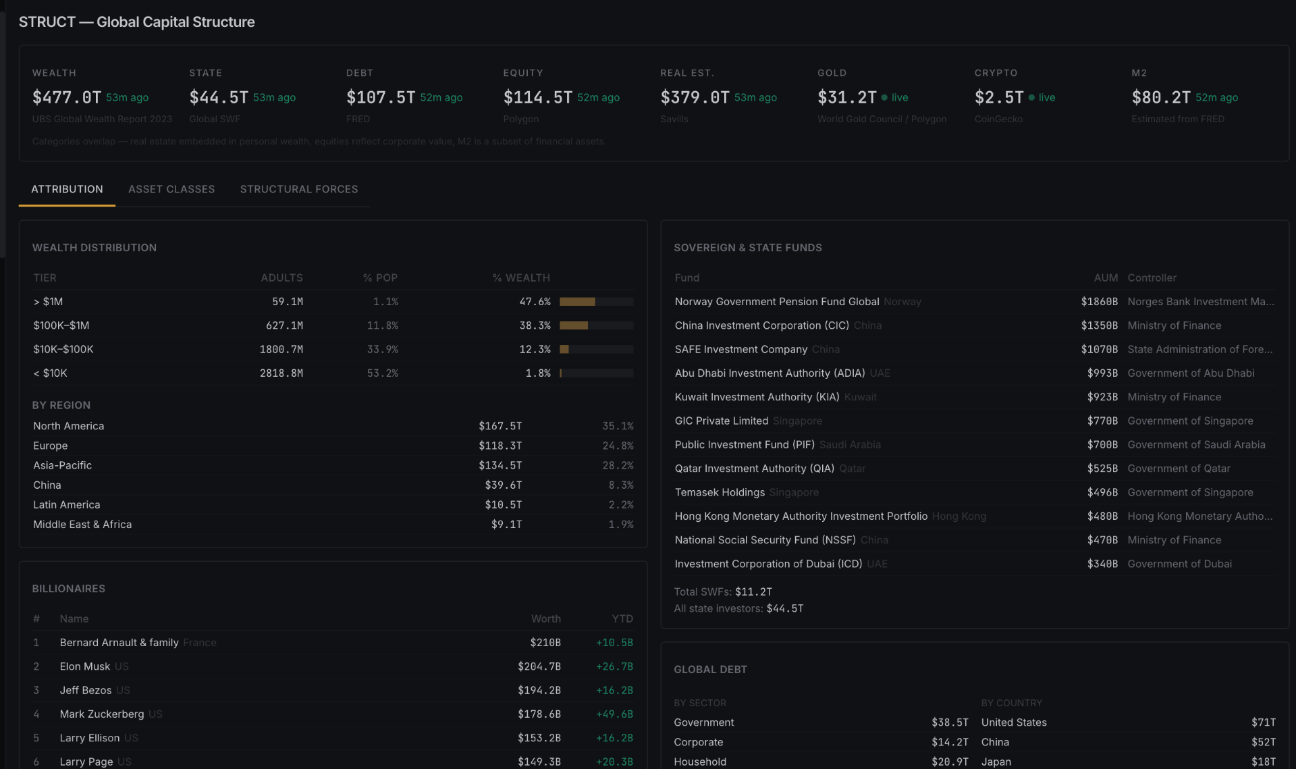1296x769 pixels.
Task: Select the Temasek Holdings fund row
Action: coord(975,492)
